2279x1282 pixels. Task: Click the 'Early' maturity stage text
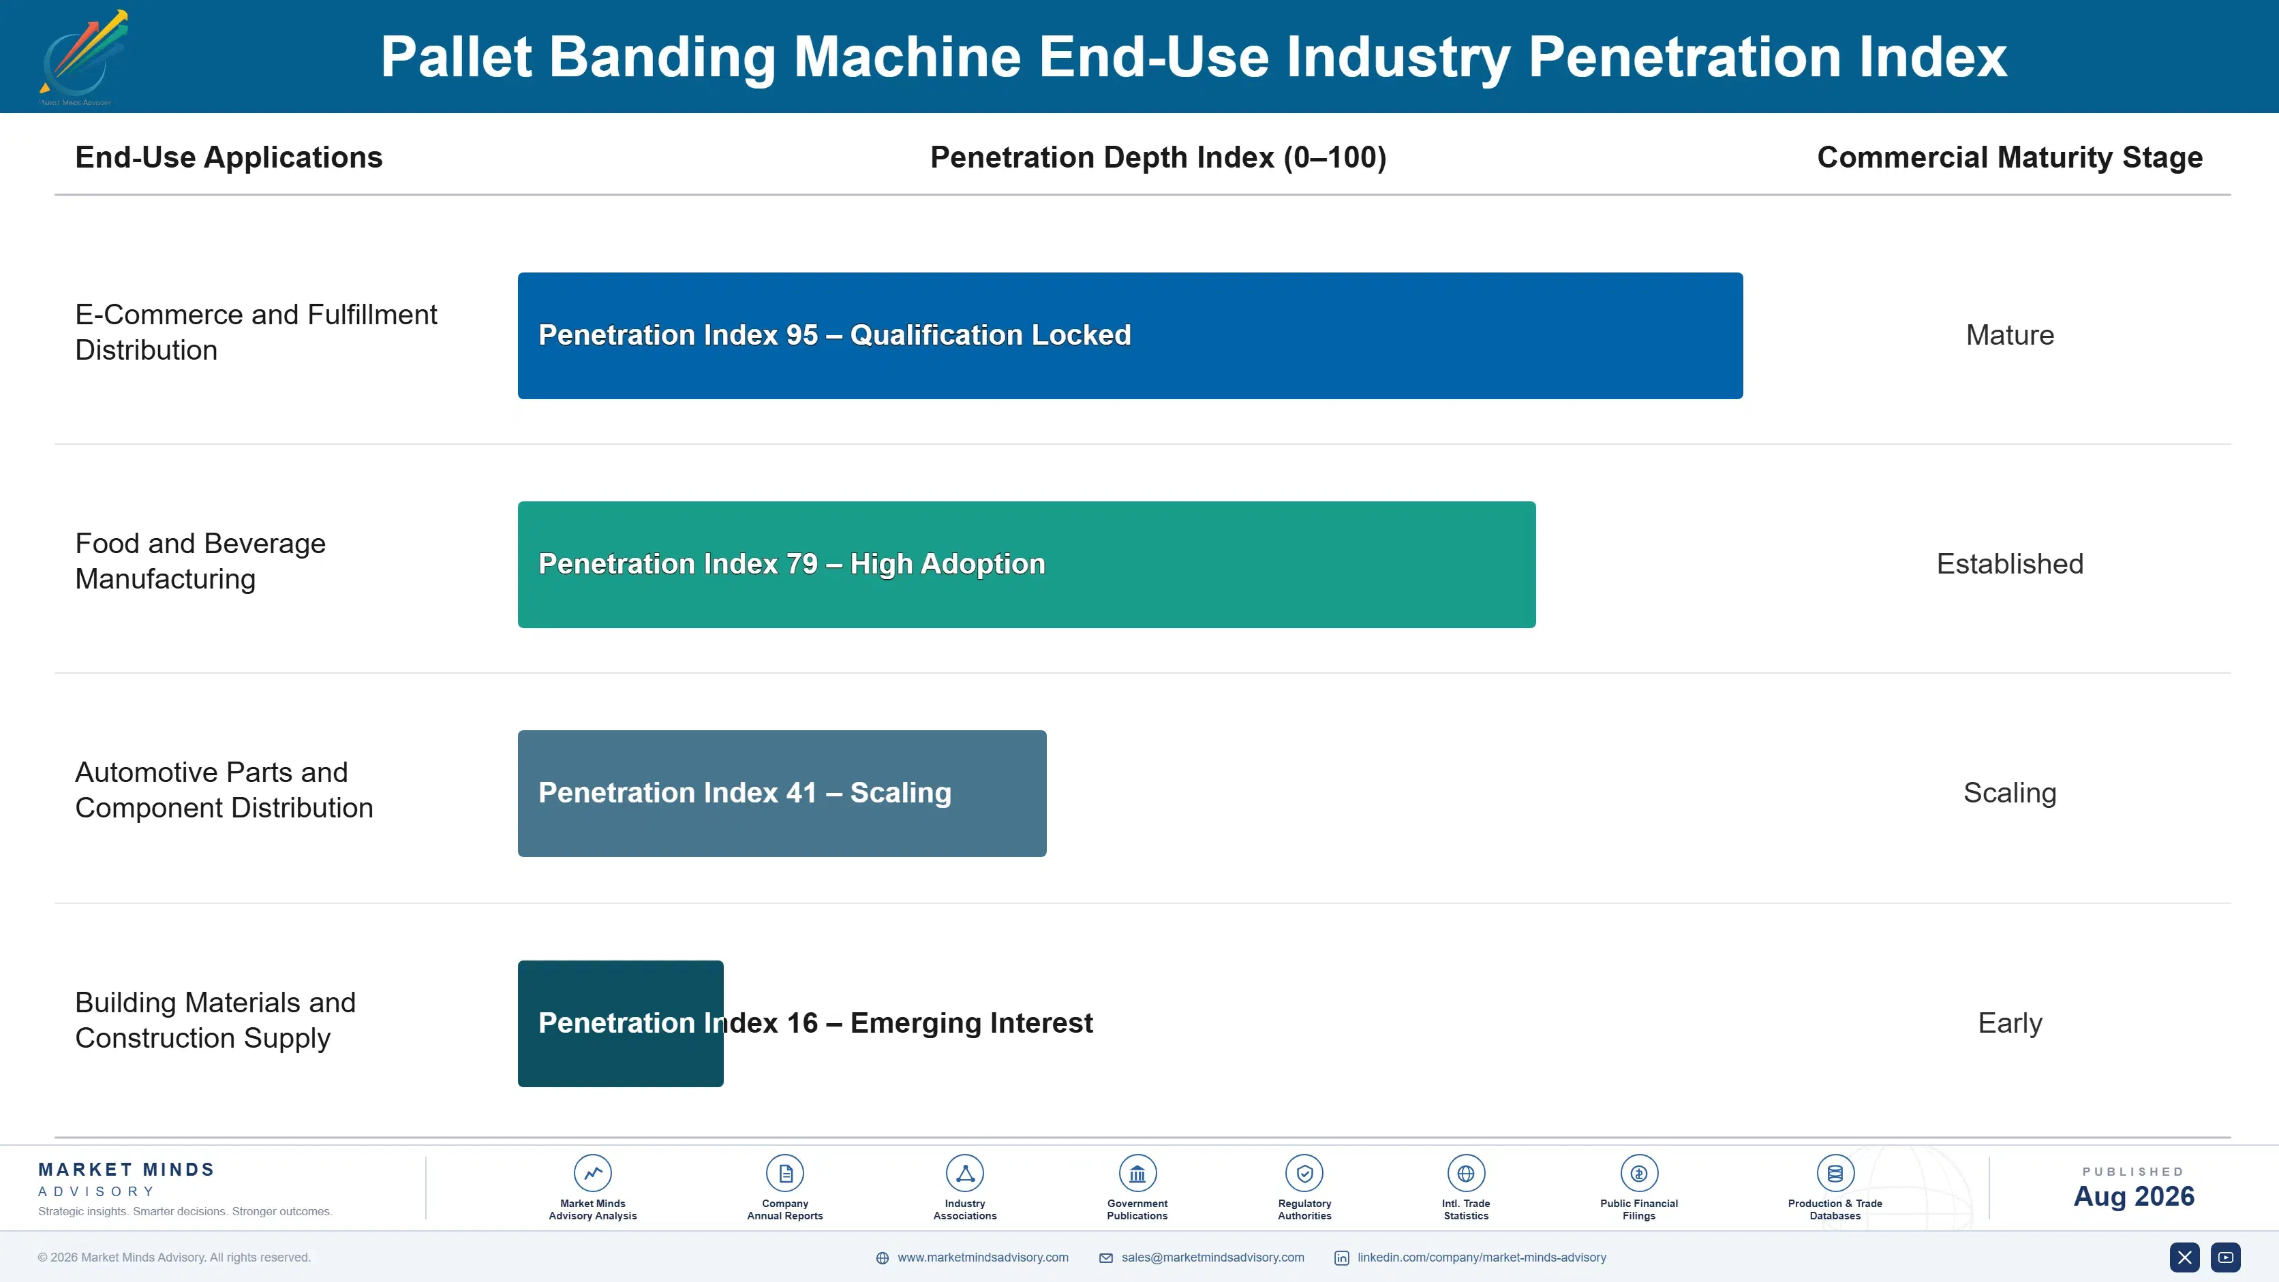[2009, 1023]
